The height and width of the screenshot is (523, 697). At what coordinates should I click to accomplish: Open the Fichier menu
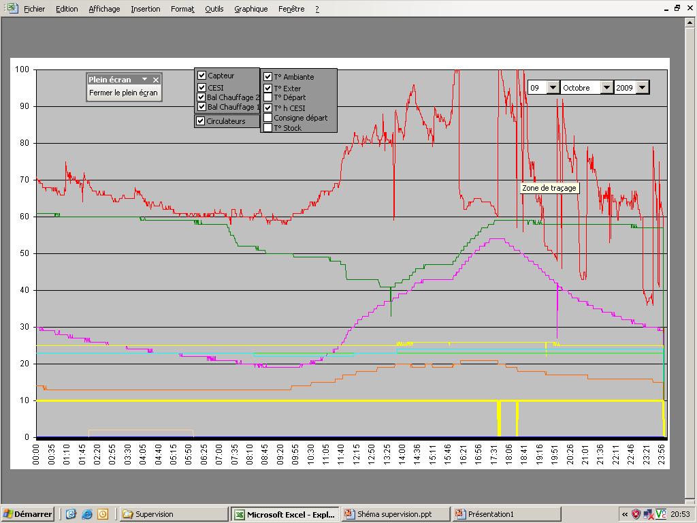pos(34,9)
